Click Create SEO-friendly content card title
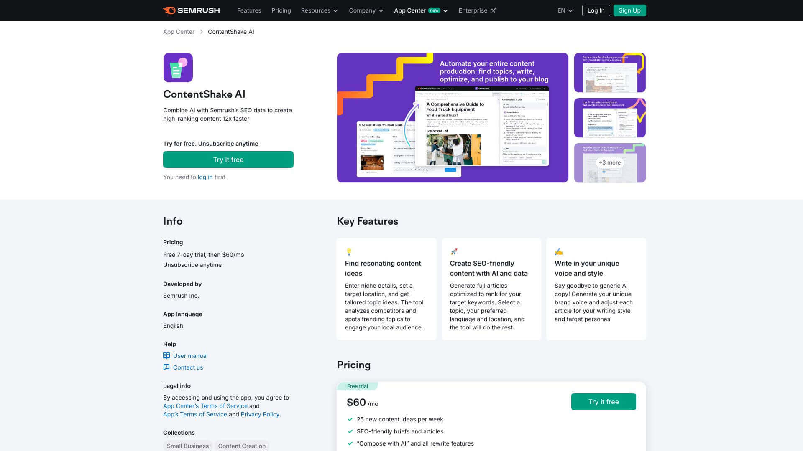Screen dimensions: 803x451 (488, 268)
